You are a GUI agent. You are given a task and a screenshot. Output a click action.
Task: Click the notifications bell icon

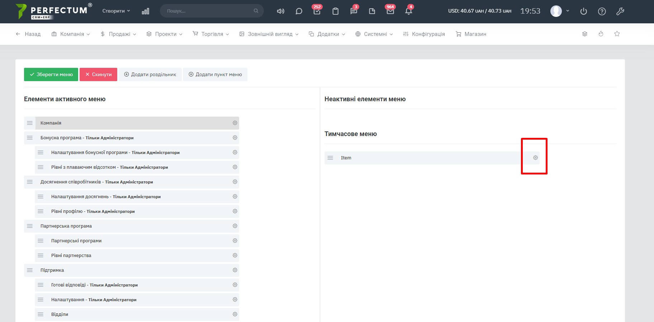408,11
